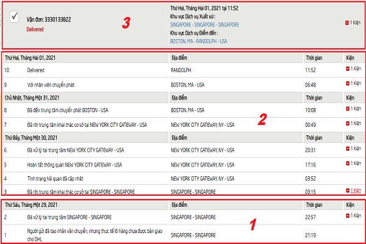The image size is (366, 244).
Task: Click the plus icon on the 20:31 row
Action: [348, 149]
